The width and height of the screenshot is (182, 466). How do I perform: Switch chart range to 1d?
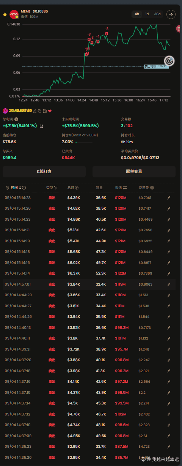147,14
